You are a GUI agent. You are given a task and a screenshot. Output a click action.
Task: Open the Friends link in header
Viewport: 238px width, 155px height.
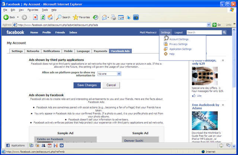[x=60, y=32]
